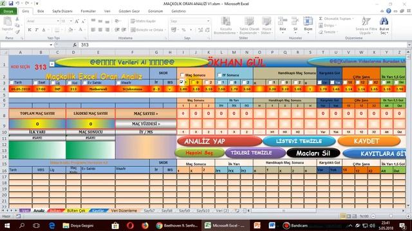Click the horizontal sheet scrollbar
Image resolution: width=412 pixels, height=231 pixels.
click(x=283, y=210)
